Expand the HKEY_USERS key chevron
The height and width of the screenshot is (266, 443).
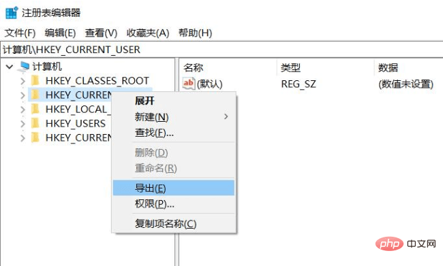point(22,124)
